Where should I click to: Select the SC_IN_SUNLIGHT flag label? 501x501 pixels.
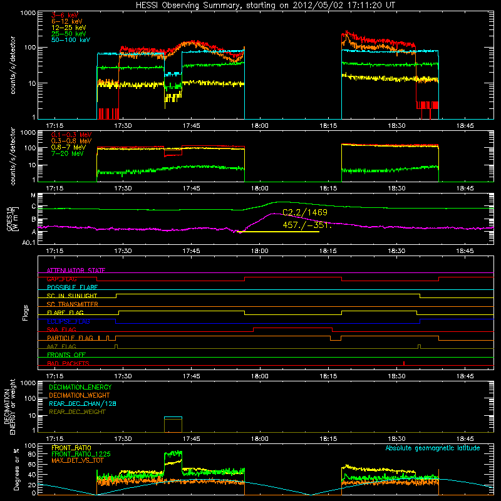point(72,296)
